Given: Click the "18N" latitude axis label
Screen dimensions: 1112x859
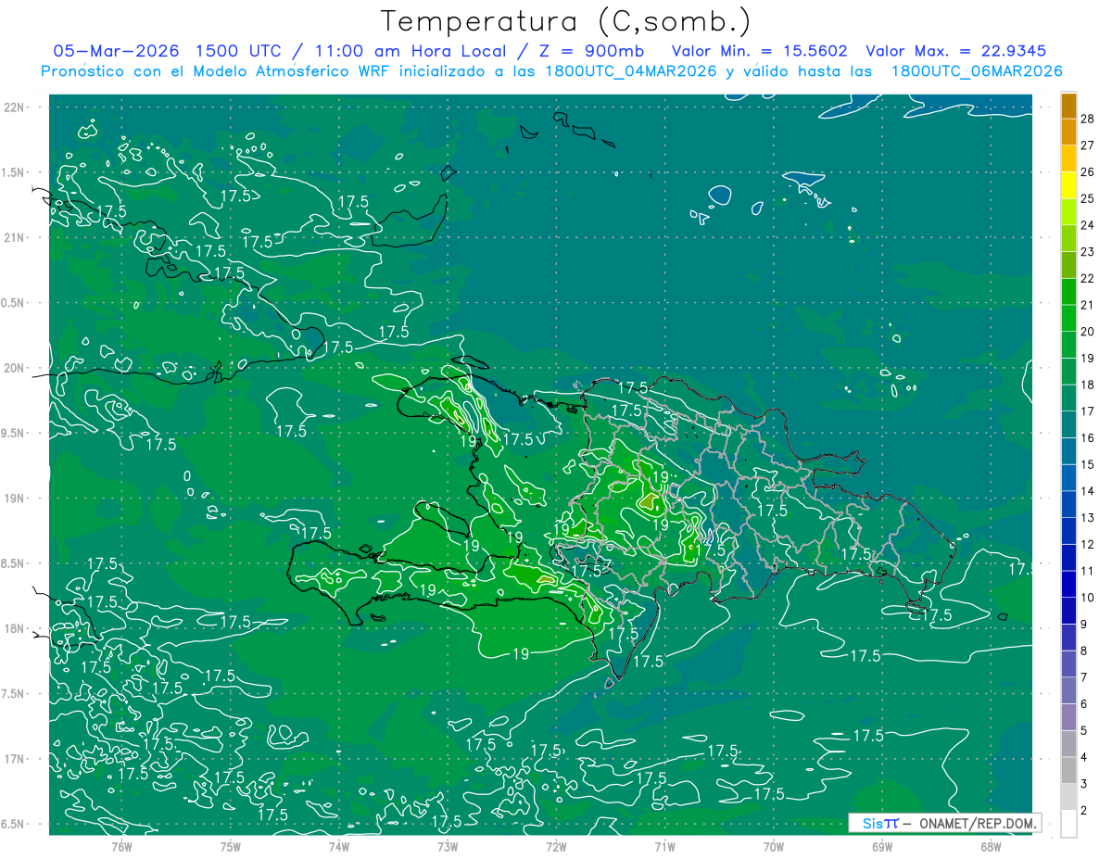Looking at the screenshot, I should point(13,628).
